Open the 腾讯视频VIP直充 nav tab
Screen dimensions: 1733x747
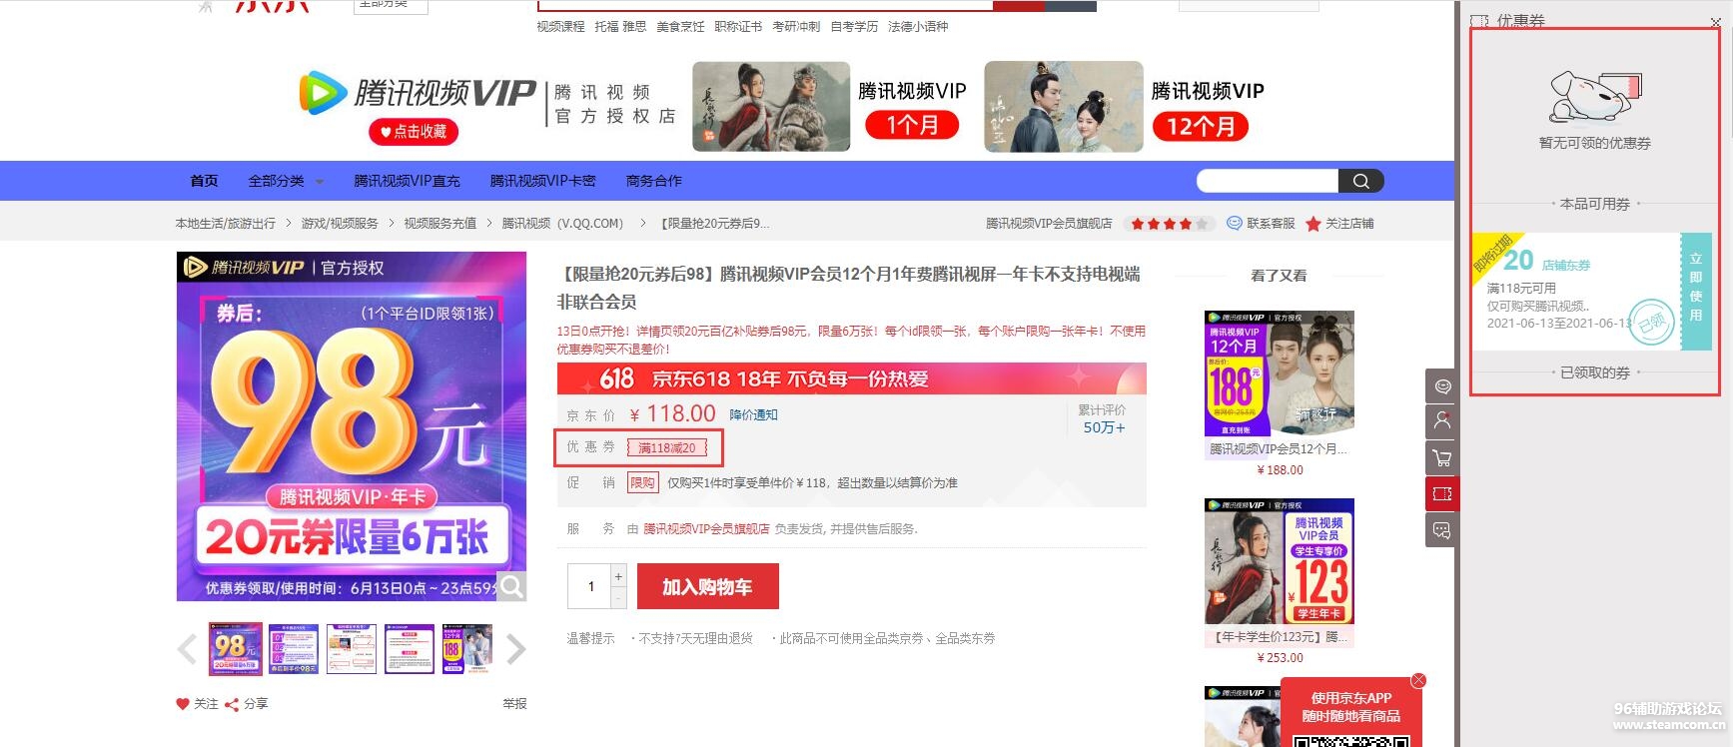point(407,181)
